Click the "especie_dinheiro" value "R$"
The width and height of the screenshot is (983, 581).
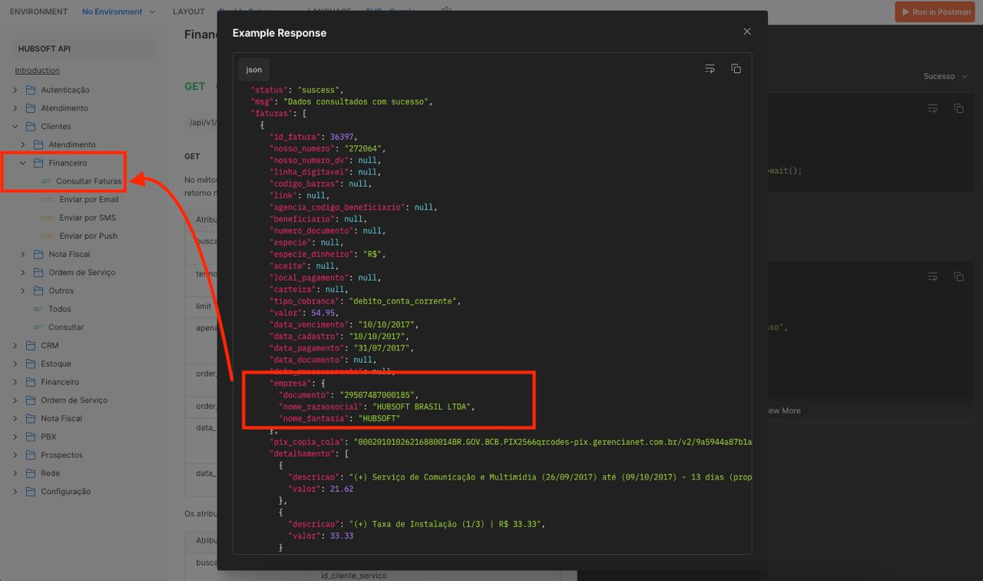click(372, 254)
